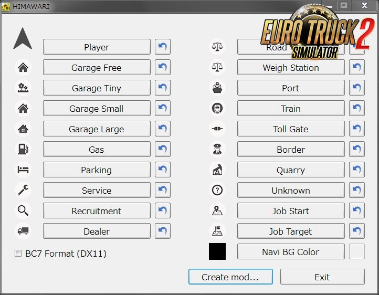The height and width of the screenshot is (295, 379).
Task: Click the Weigh Station scales icon
Action: pyautogui.click(x=217, y=67)
